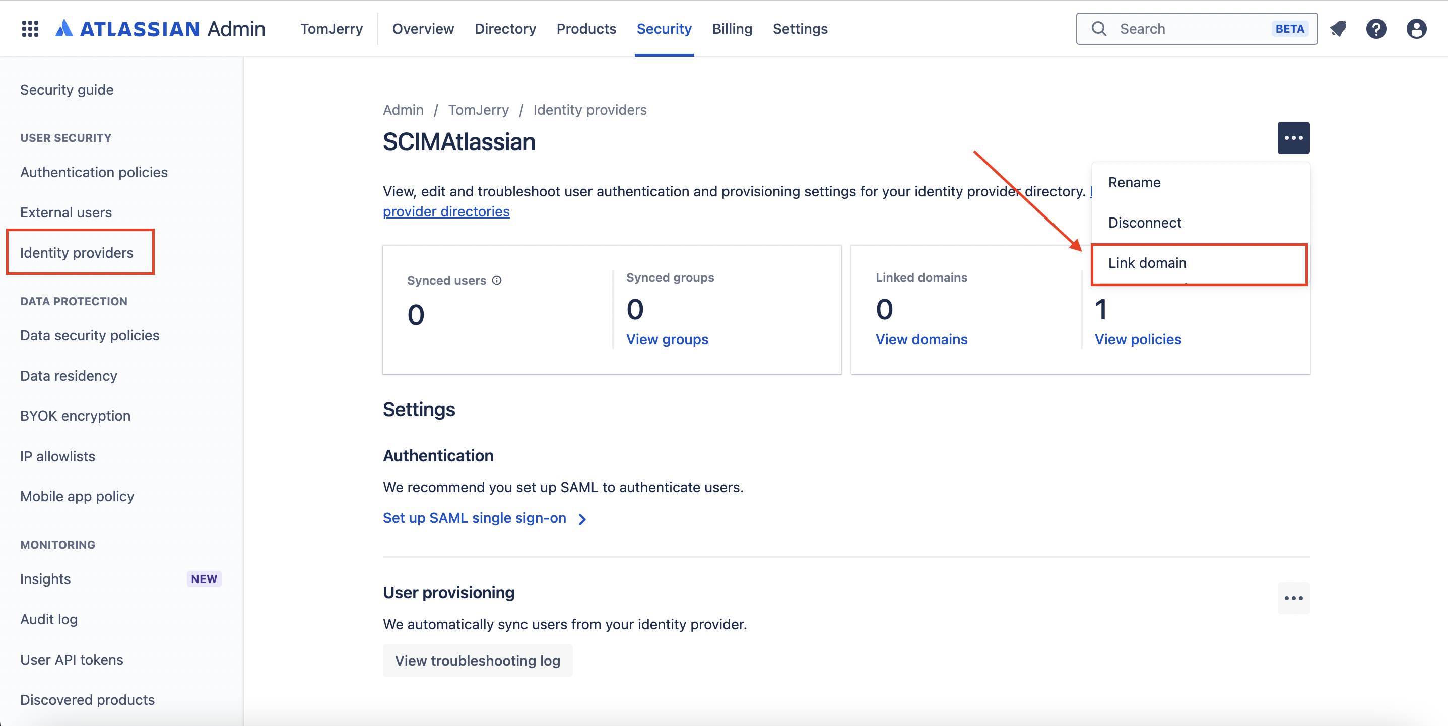
Task: Switch to the Overview tab
Action: [x=423, y=29]
